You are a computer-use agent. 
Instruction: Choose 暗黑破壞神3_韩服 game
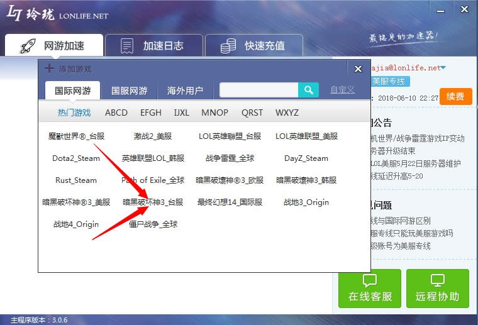tap(306, 180)
